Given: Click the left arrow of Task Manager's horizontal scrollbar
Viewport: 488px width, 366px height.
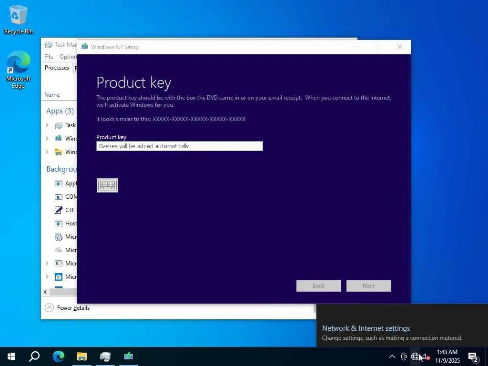Looking at the screenshot, I should 45,292.
